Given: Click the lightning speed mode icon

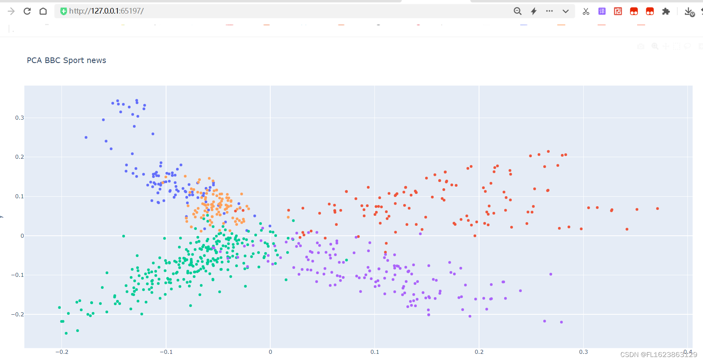Looking at the screenshot, I should [x=534, y=11].
